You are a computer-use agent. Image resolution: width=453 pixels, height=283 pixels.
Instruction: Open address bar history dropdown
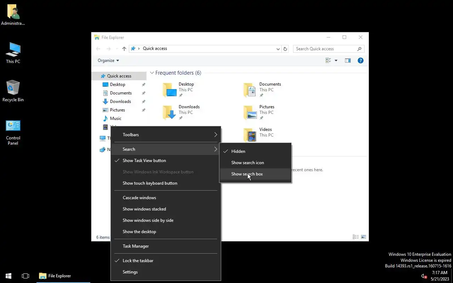click(x=278, y=49)
